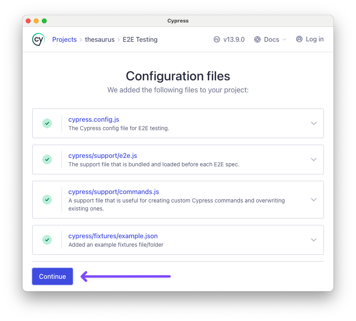The height and width of the screenshot is (321, 356).
Task: Click the Cypress version icon beside v13.9.0
Action: 217,39
